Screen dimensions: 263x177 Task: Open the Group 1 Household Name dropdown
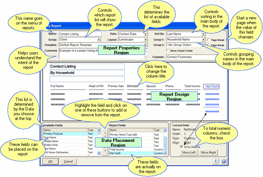tap(203, 39)
